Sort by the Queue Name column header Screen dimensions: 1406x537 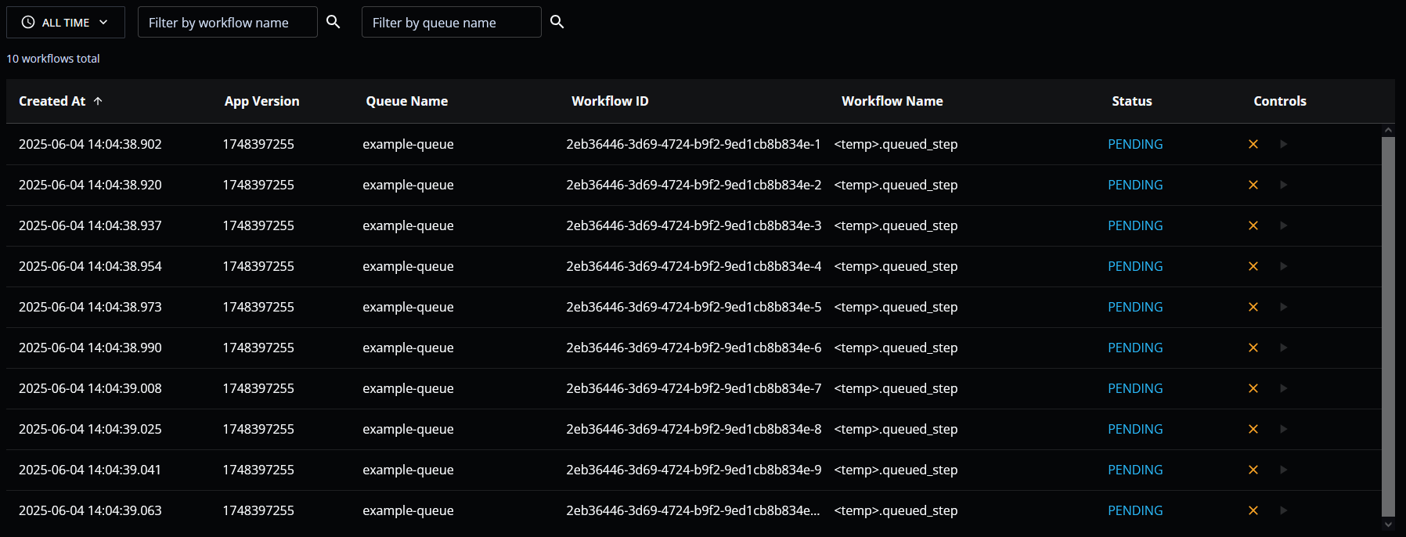406,101
